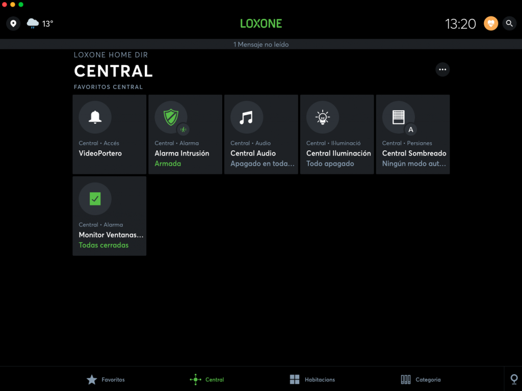Expand the LOXONE HOME DIR selector
This screenshot has height=391, width=522.
point(111,55)
